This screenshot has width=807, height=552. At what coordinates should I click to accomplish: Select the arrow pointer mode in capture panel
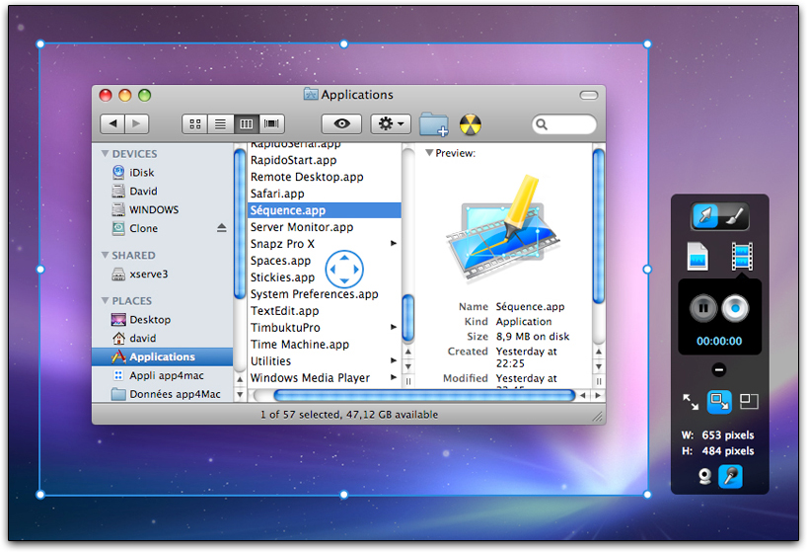[x=705, y=217]
